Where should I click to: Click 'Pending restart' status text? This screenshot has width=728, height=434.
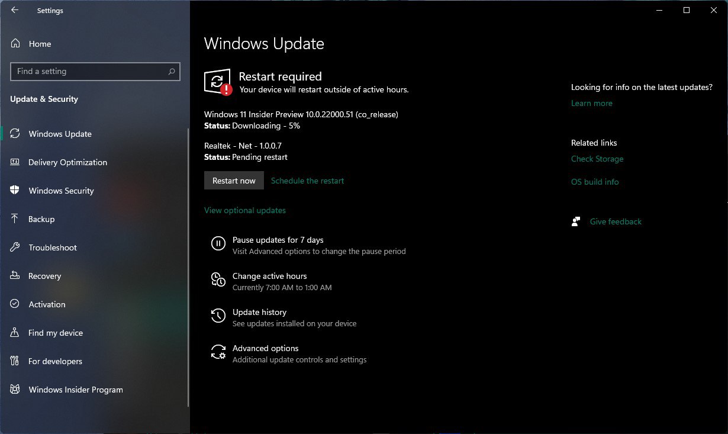click(260, 157)
